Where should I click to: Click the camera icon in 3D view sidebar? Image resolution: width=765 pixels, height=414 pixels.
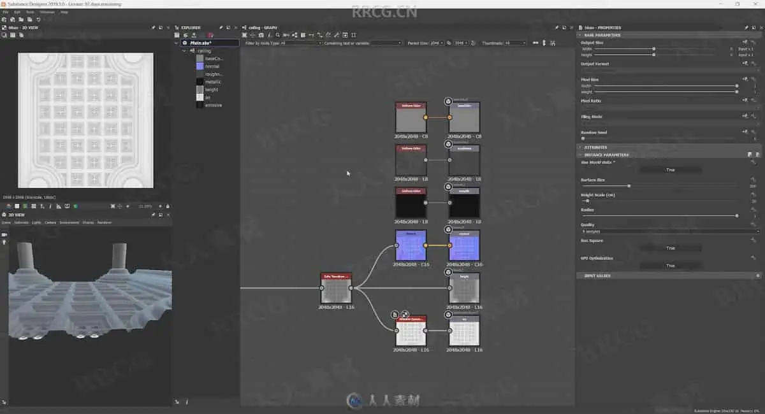(x=4, y=234)
